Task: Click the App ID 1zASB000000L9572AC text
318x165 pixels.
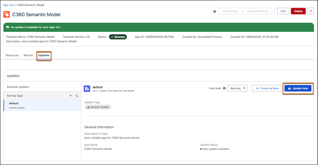Action: 155,37
